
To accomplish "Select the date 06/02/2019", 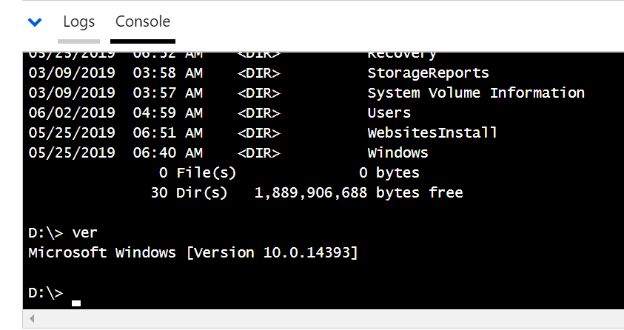I will point(72,113).
